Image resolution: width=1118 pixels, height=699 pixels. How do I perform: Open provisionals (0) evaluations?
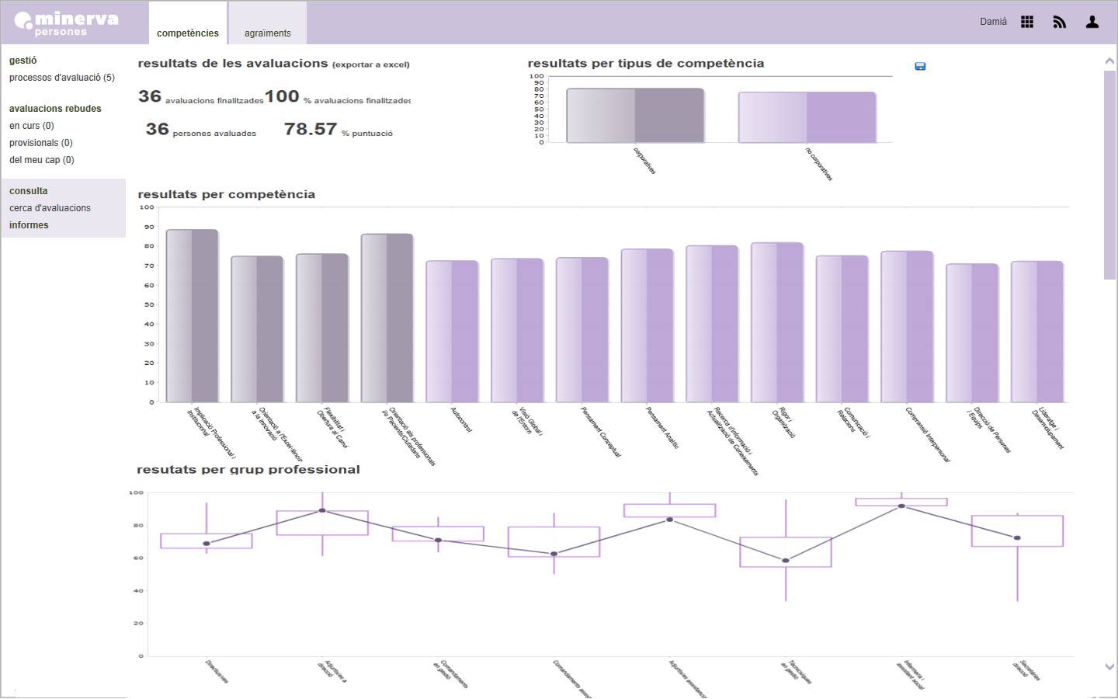pyautogui.click(x=41, y=143)
